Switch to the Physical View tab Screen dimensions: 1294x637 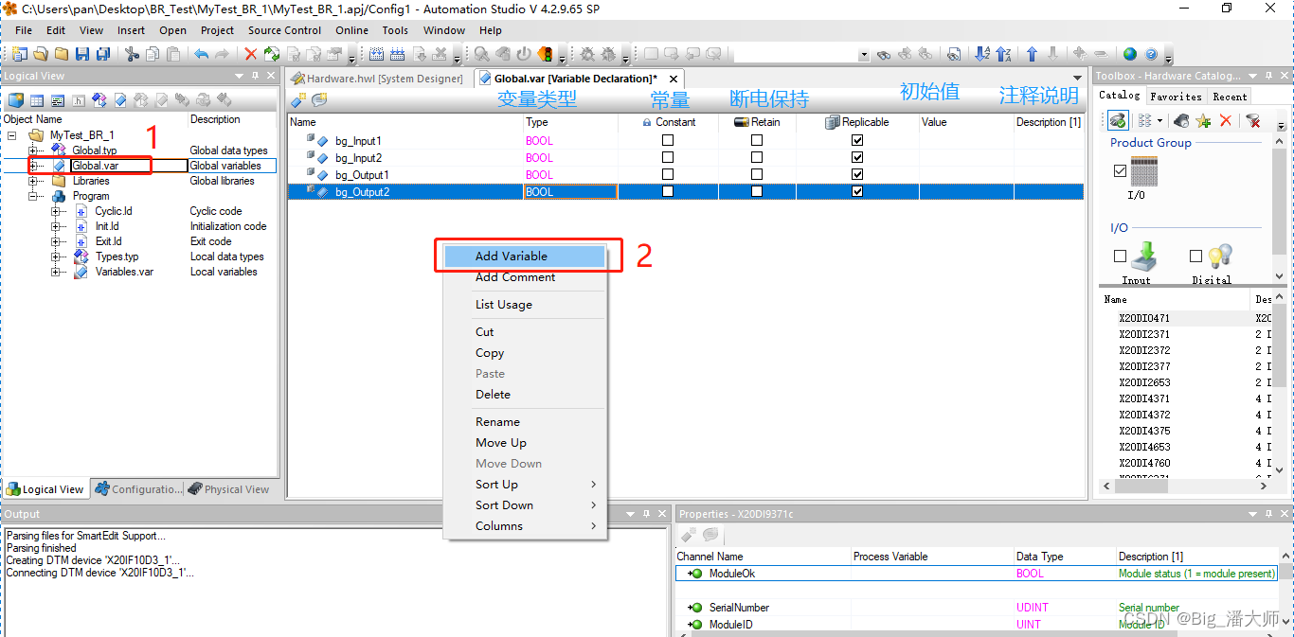(x=229, y=489)
